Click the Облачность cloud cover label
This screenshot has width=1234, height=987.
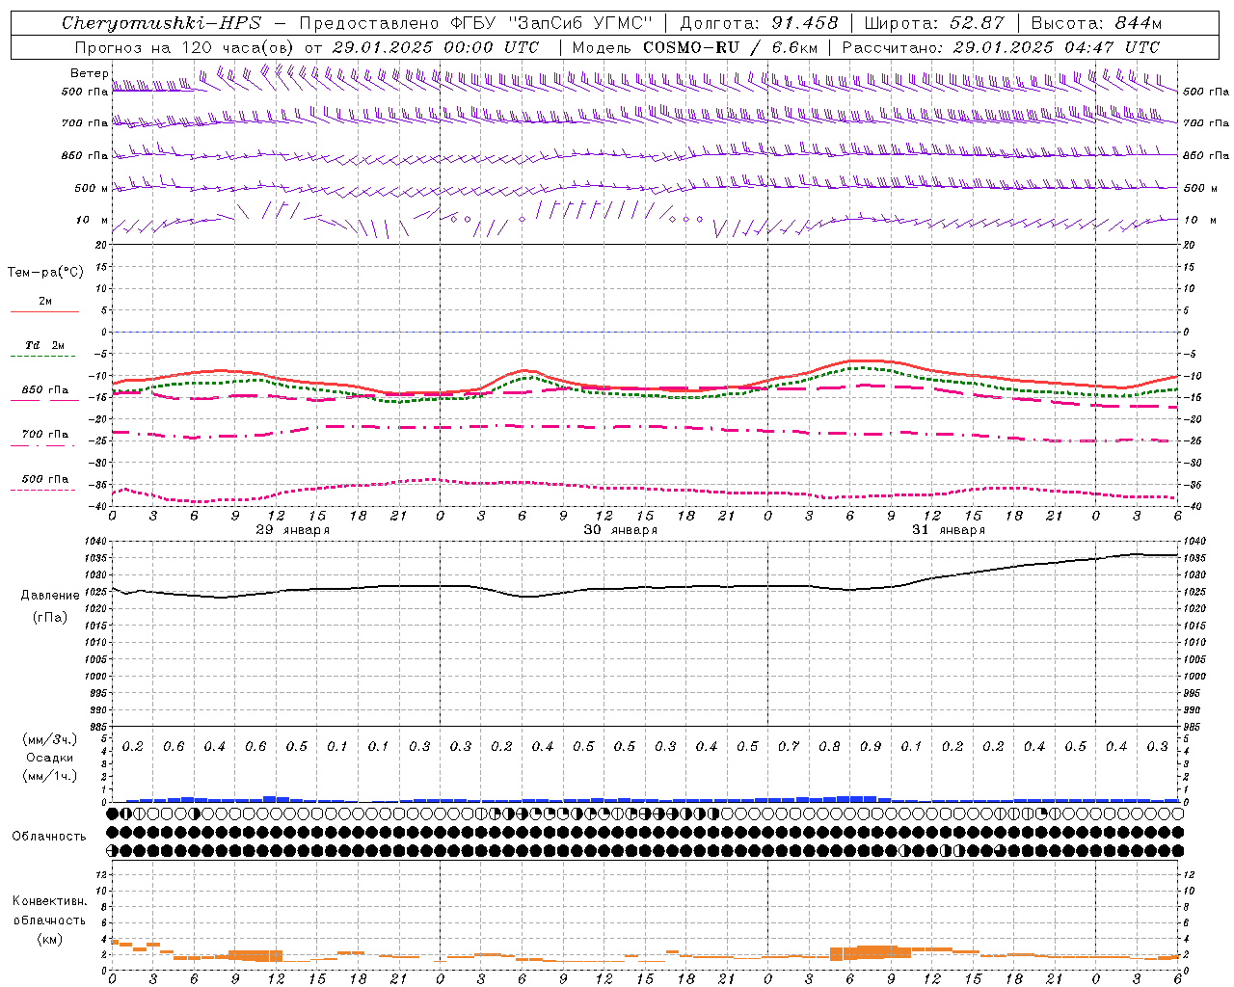tap(48, 837)
